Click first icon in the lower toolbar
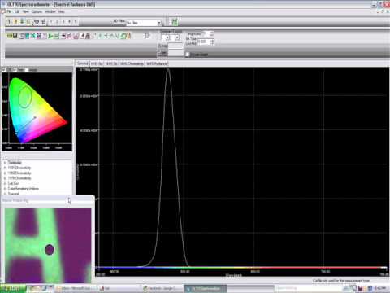Image resolution: width=390 pixels, height=293 pixels. [10, 36]
